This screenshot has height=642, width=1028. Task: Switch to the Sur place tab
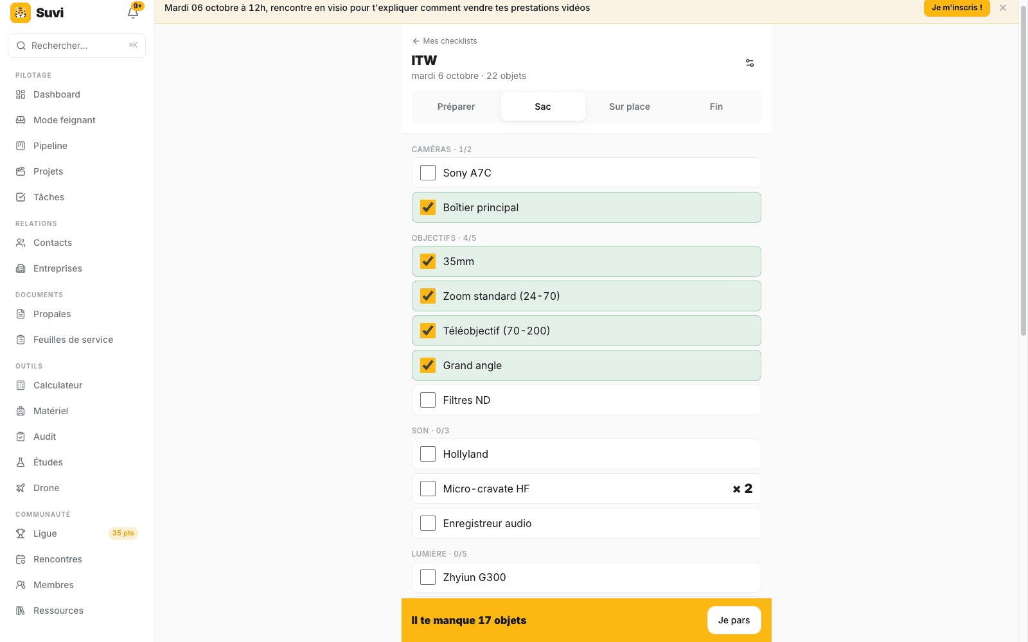point(630,107)
